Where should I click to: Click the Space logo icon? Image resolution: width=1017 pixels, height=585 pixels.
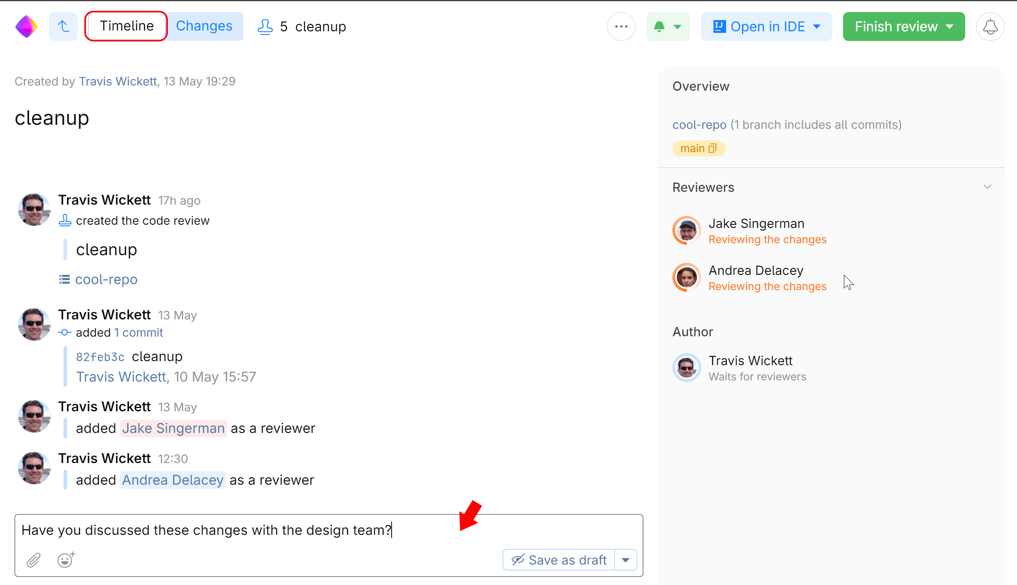(27, 26)
